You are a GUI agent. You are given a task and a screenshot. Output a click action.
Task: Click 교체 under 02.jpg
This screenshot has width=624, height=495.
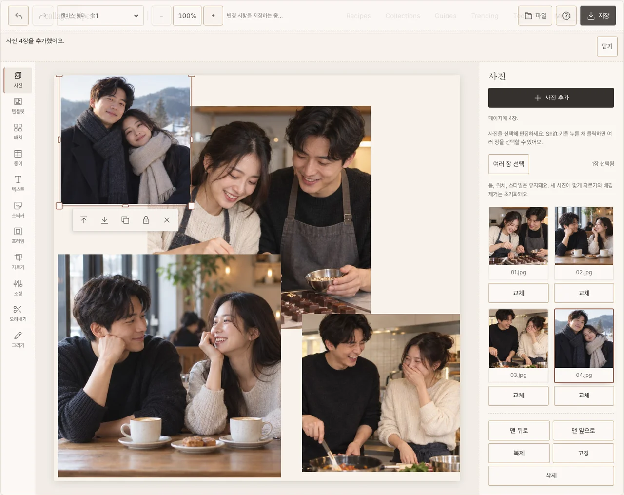click(x=584, y=293)
